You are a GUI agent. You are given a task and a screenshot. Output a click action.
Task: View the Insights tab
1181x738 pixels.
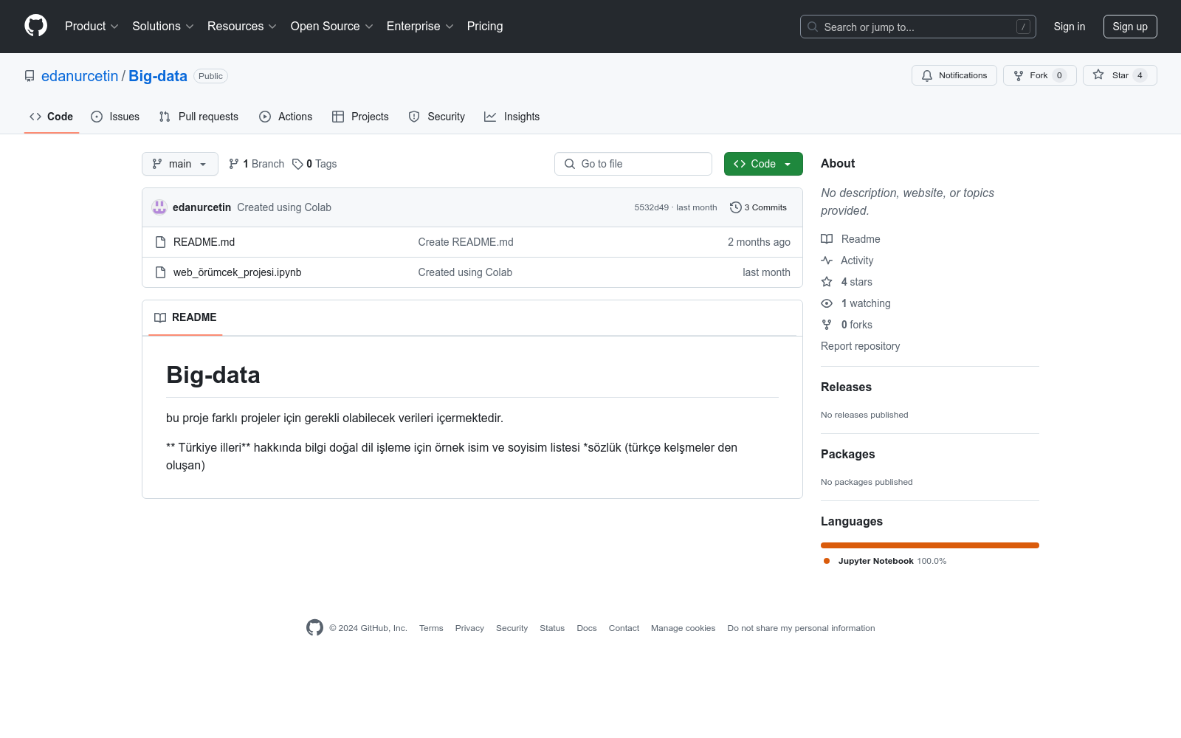(512, 117)
